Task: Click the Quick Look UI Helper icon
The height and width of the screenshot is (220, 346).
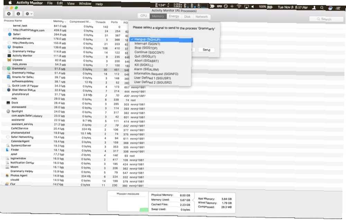Action: tap(9, 86)
